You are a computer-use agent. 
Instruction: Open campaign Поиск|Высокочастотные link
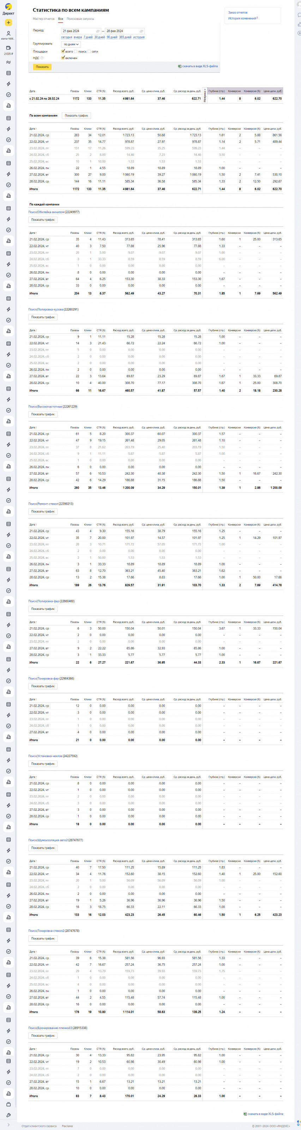pyautogui.click(x=45, y=407)
